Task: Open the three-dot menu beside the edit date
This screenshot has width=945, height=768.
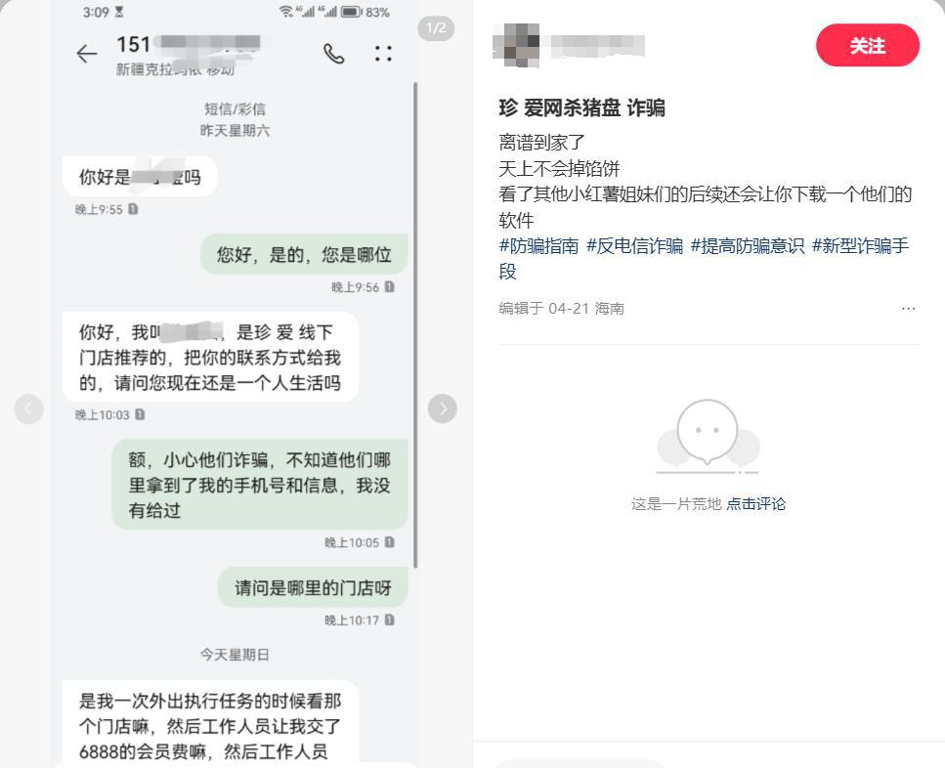Action: [x=908, y=309]
